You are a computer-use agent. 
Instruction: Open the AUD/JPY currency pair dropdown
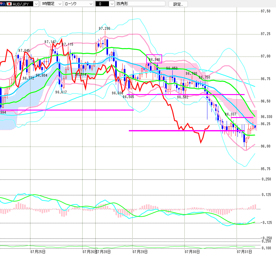19,4
